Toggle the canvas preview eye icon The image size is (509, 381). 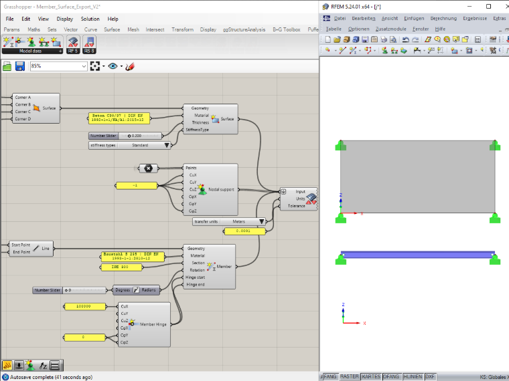click(113, 66)
